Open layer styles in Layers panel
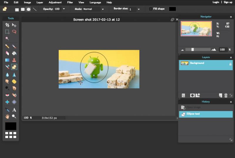Image resolution: width=235 pixels, height=158 pixels. (198, 95)
